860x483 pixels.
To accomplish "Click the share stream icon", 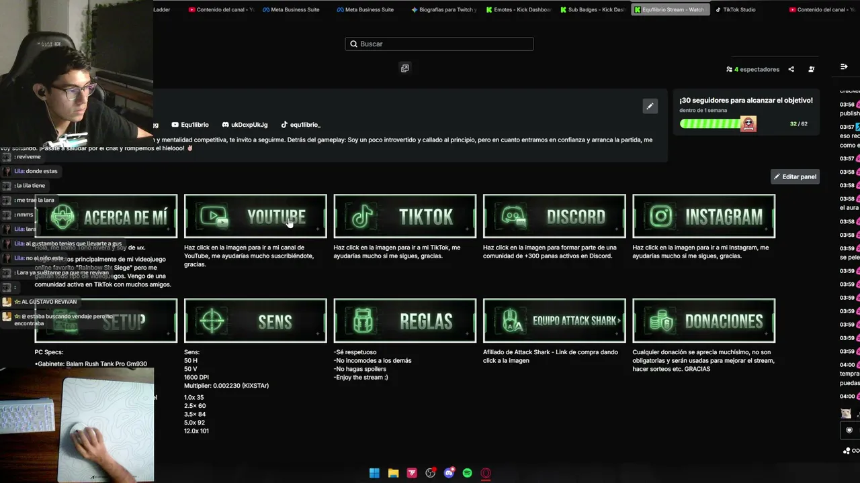I will (791, 69).
